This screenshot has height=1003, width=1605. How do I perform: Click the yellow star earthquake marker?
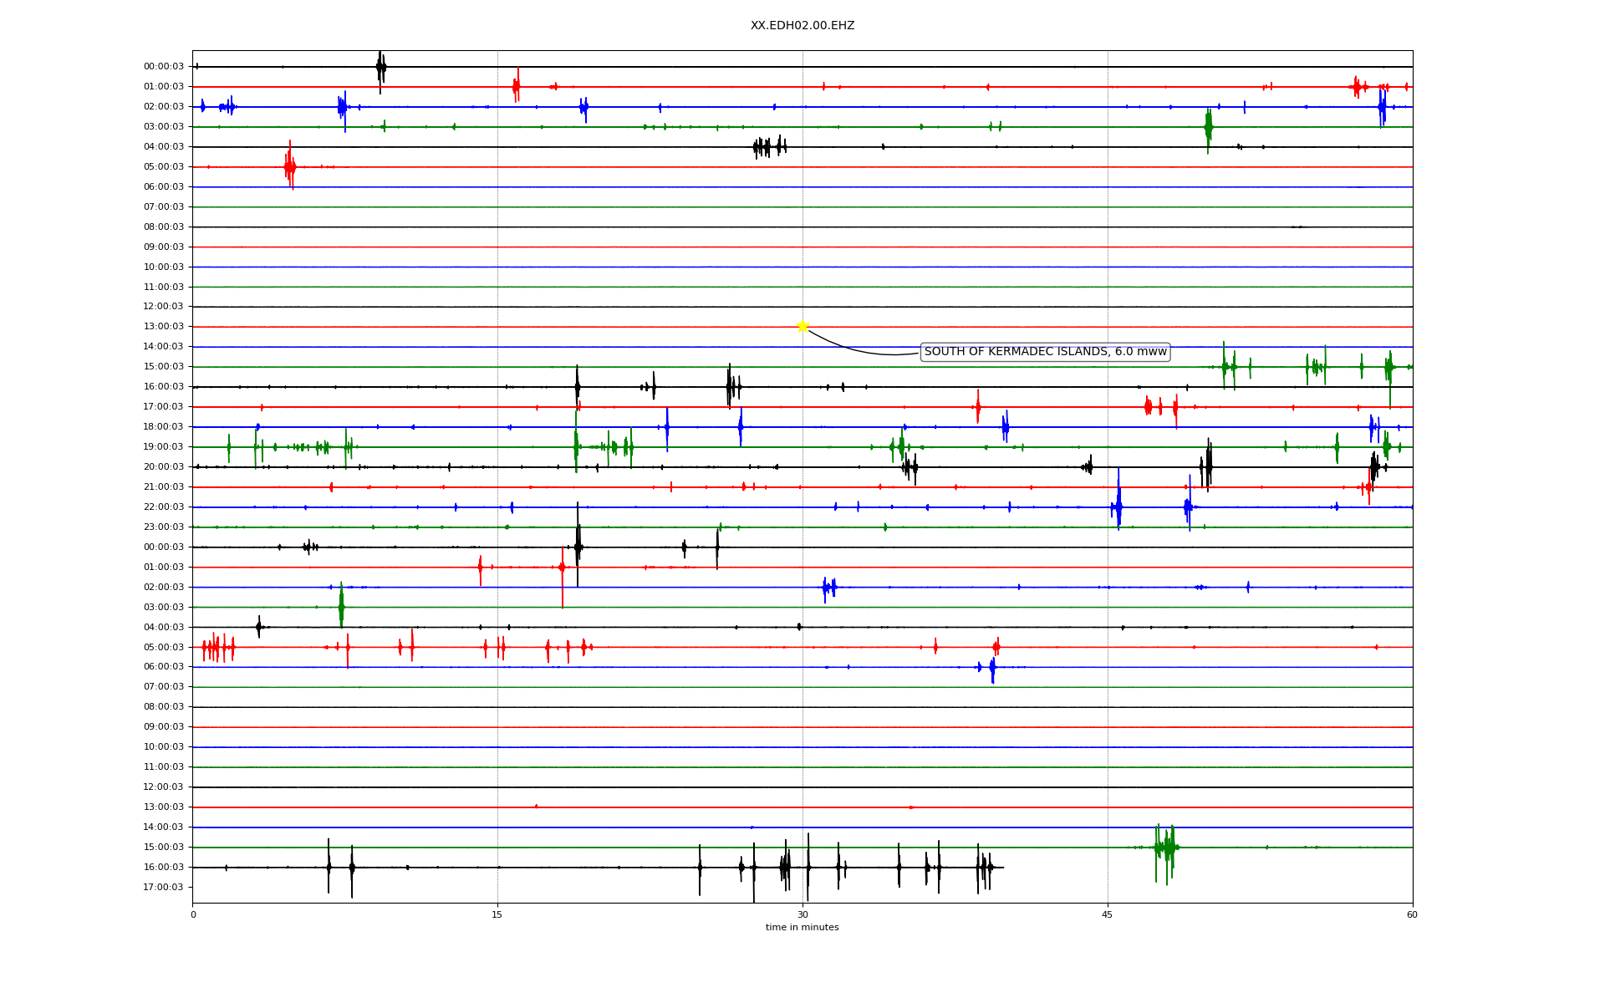pos(802,326)
